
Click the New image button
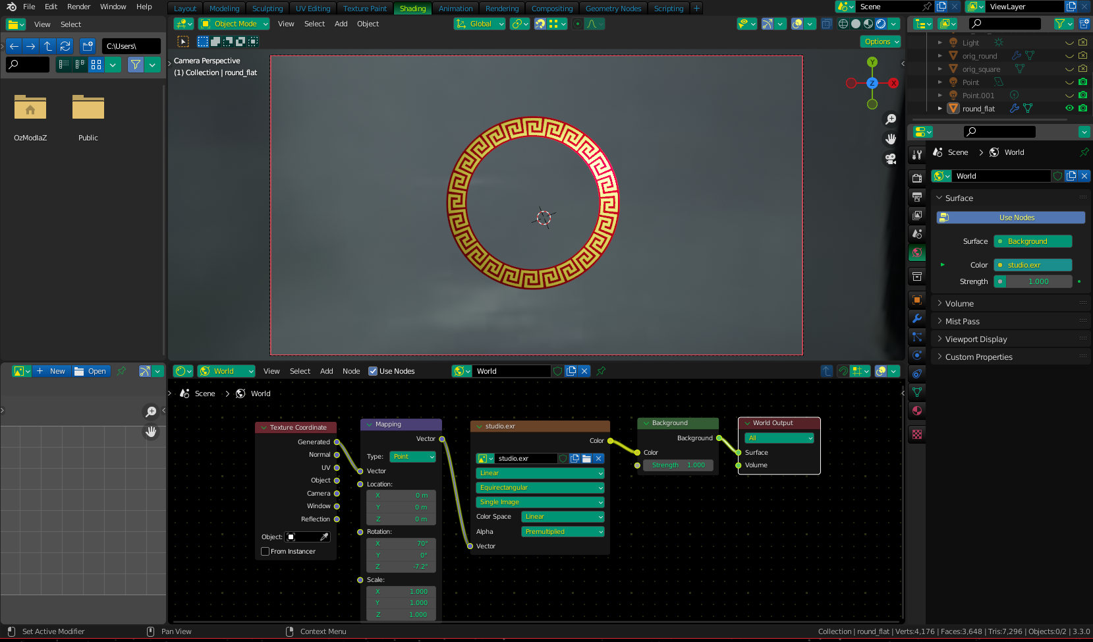tap(51, 371)
